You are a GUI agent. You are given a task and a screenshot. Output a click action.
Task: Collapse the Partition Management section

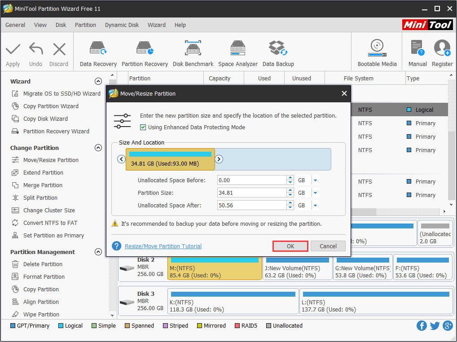pos(98,252)
